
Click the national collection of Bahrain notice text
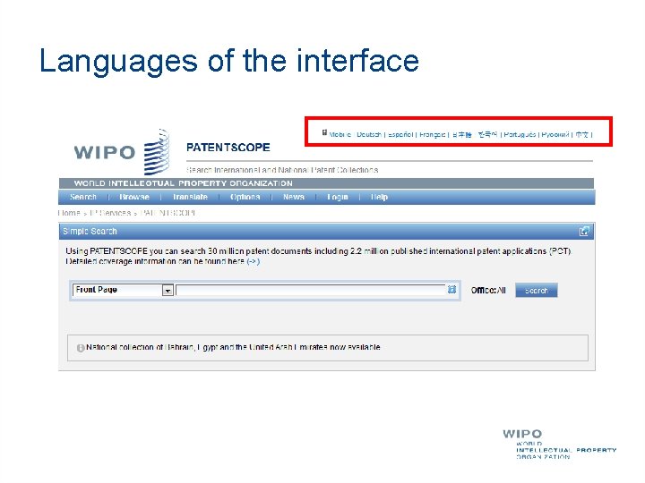coord(233,347)
